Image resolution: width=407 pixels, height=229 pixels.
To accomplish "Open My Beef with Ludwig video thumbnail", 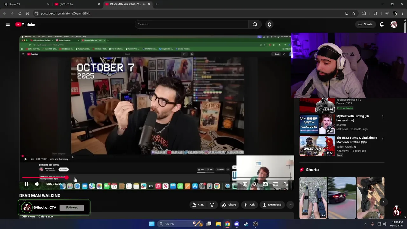I will click(x=317, y=124).
